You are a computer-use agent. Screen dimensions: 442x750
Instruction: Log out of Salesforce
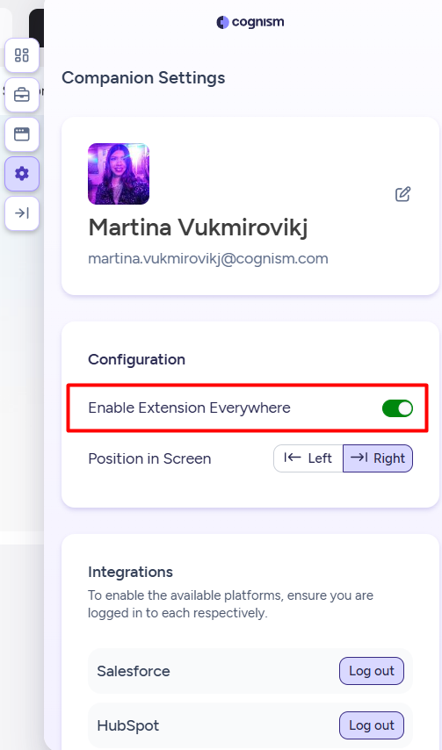372,671
